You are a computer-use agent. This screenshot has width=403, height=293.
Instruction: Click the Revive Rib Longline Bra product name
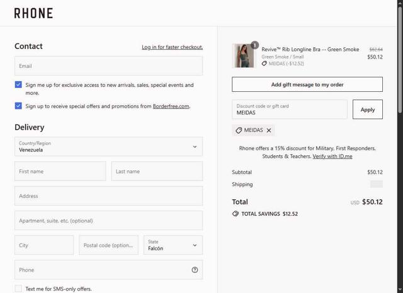coord(310,49)
